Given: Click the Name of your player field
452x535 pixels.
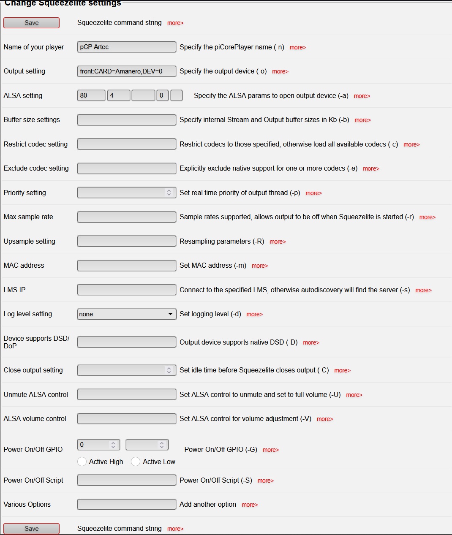Looking at the screenshot, I should [126, 47].
